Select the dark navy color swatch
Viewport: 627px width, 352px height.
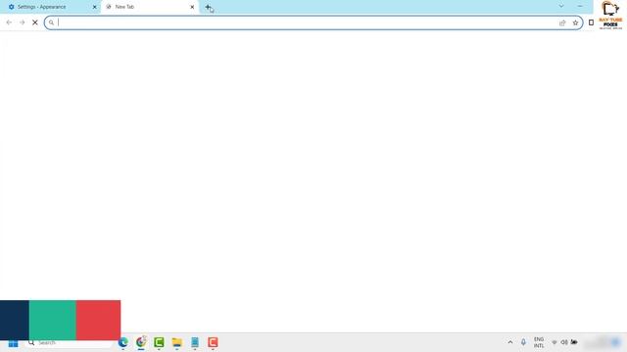tap(15, 320)
